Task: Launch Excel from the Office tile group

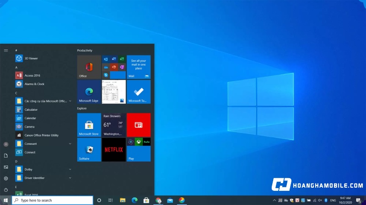Action: tap(122, 59)
